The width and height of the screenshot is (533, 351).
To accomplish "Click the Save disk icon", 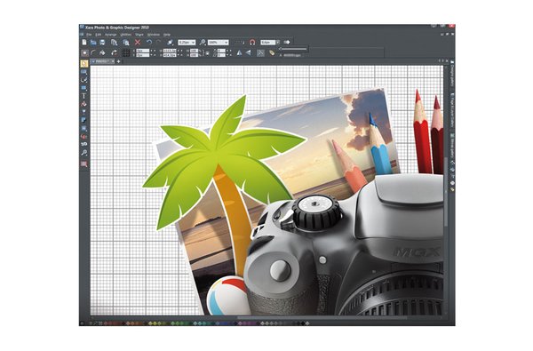I will 102,42.
